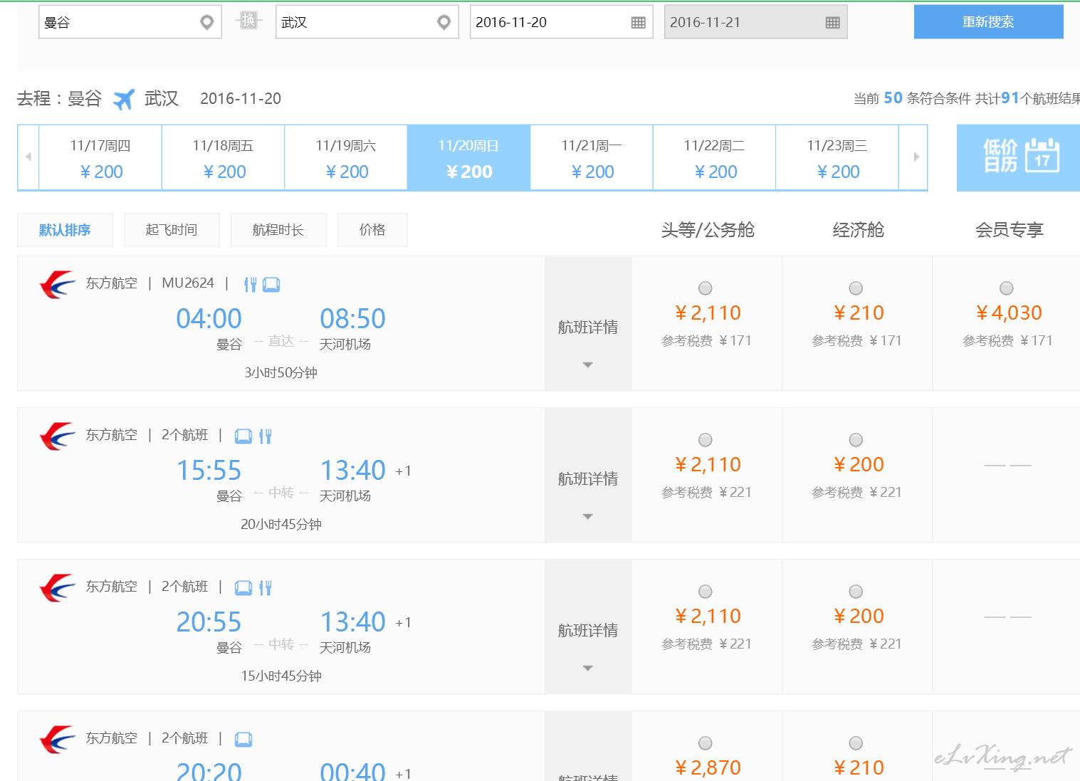Click the China Eastern logo on the 20:20 flight
Viewport: 1080px width, 781px height.
[x=58, y=739]
